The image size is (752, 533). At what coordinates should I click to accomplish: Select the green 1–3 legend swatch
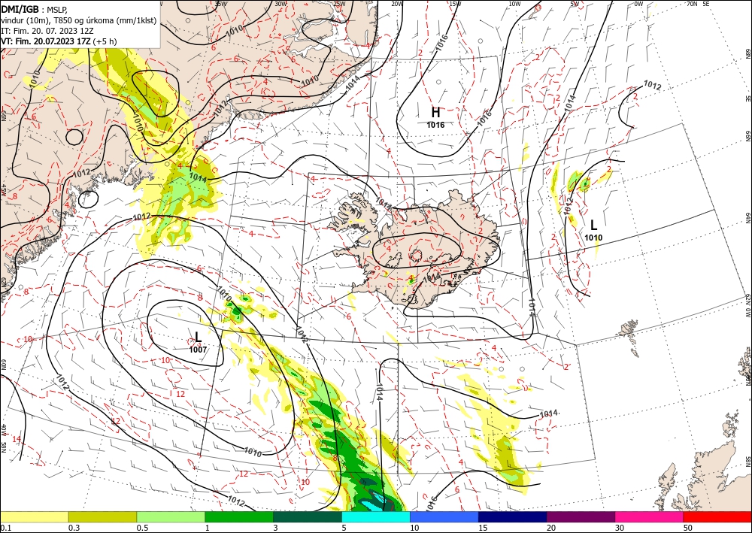239,516
